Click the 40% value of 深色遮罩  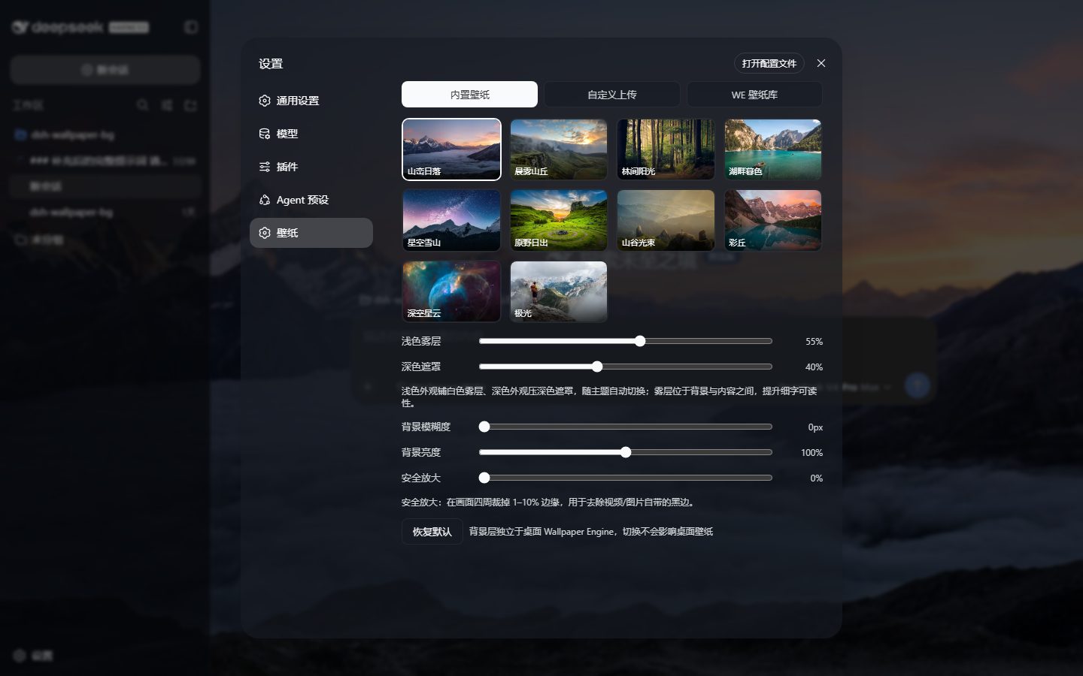pos(814,367)
